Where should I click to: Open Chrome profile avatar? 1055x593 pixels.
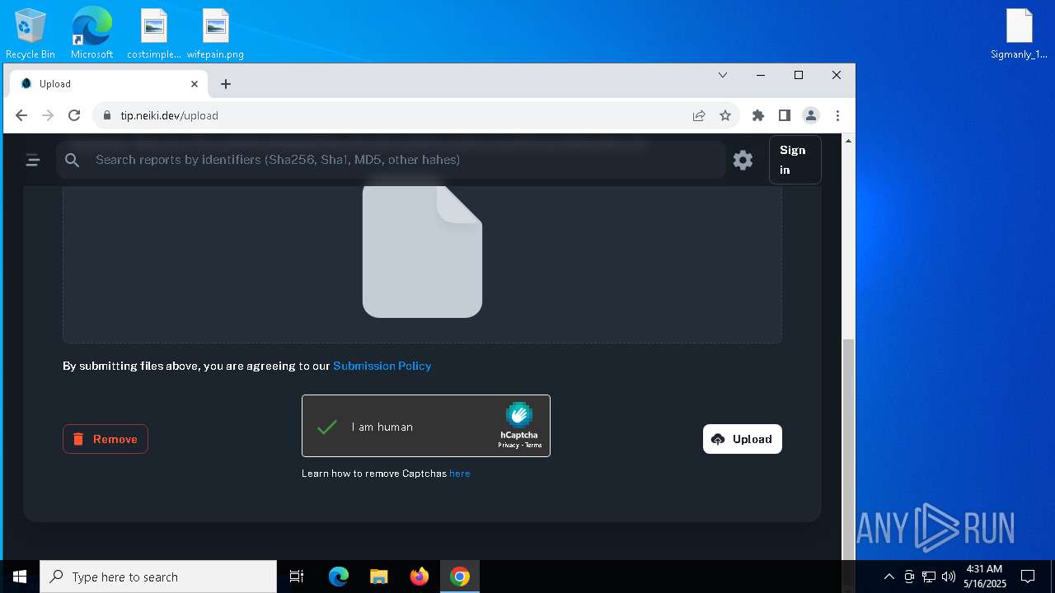[x=811, y=115]
